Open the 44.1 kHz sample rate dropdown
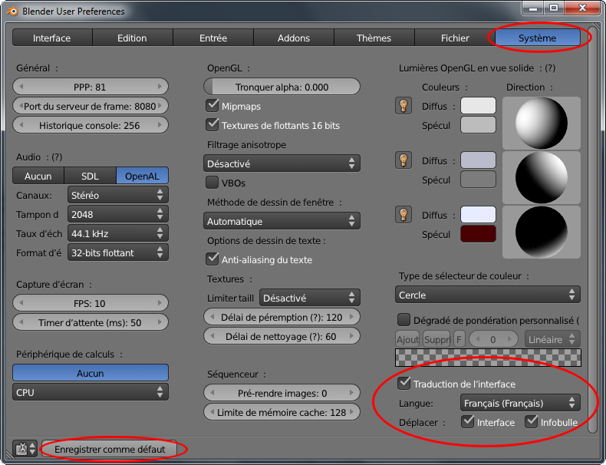Image resolution: width=606 pixels, height=465 pixels. pyautogui.click(x=118, y=233)
